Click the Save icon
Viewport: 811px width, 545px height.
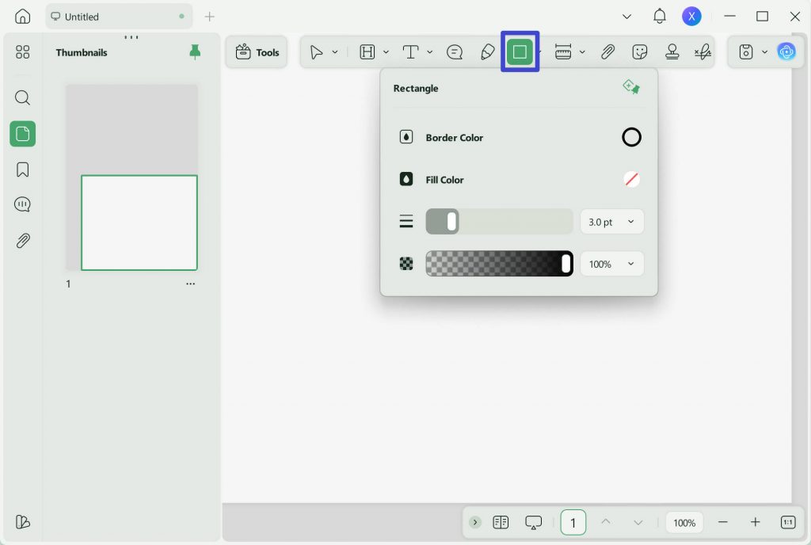(x=746, y=52)
